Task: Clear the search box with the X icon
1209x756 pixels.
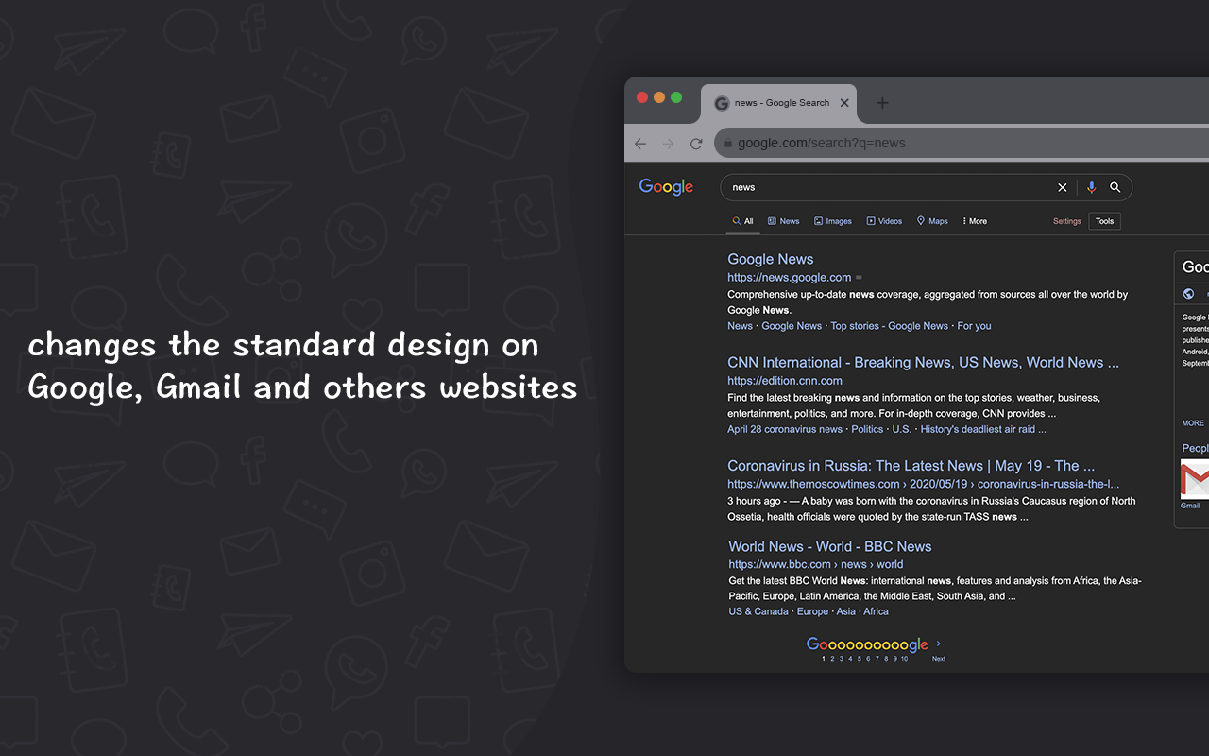Action: [1063, 187]
